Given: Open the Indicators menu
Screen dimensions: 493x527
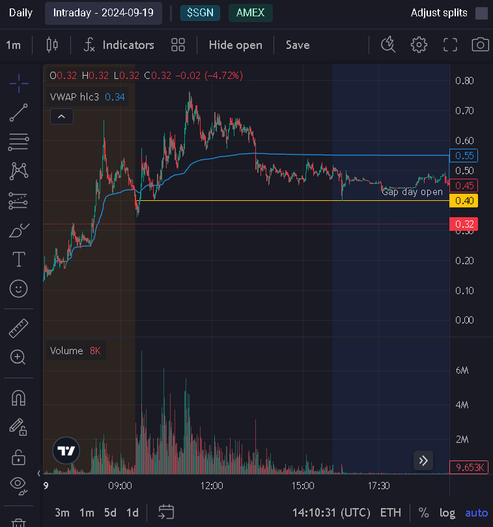Looking at the screenshot, I should click(119, 45).
